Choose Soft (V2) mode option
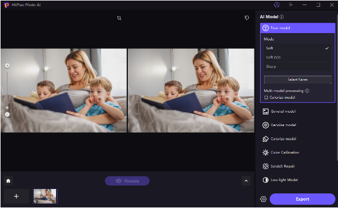The width and height of the screenshot is (338, 208). coord(298,57)
